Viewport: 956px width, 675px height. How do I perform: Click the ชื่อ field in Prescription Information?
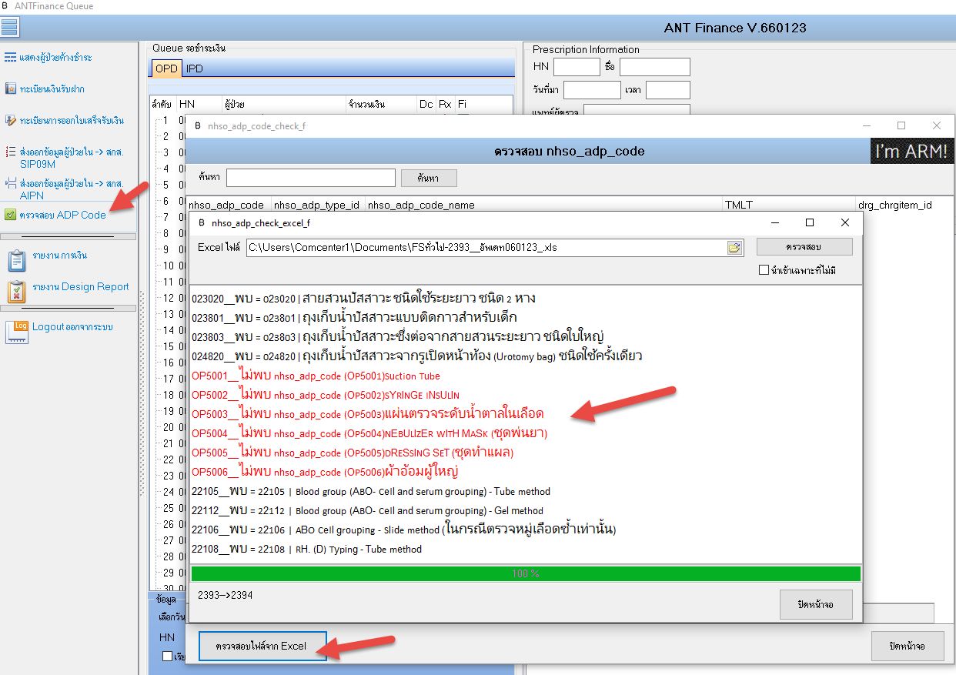(x=655, y=67)
